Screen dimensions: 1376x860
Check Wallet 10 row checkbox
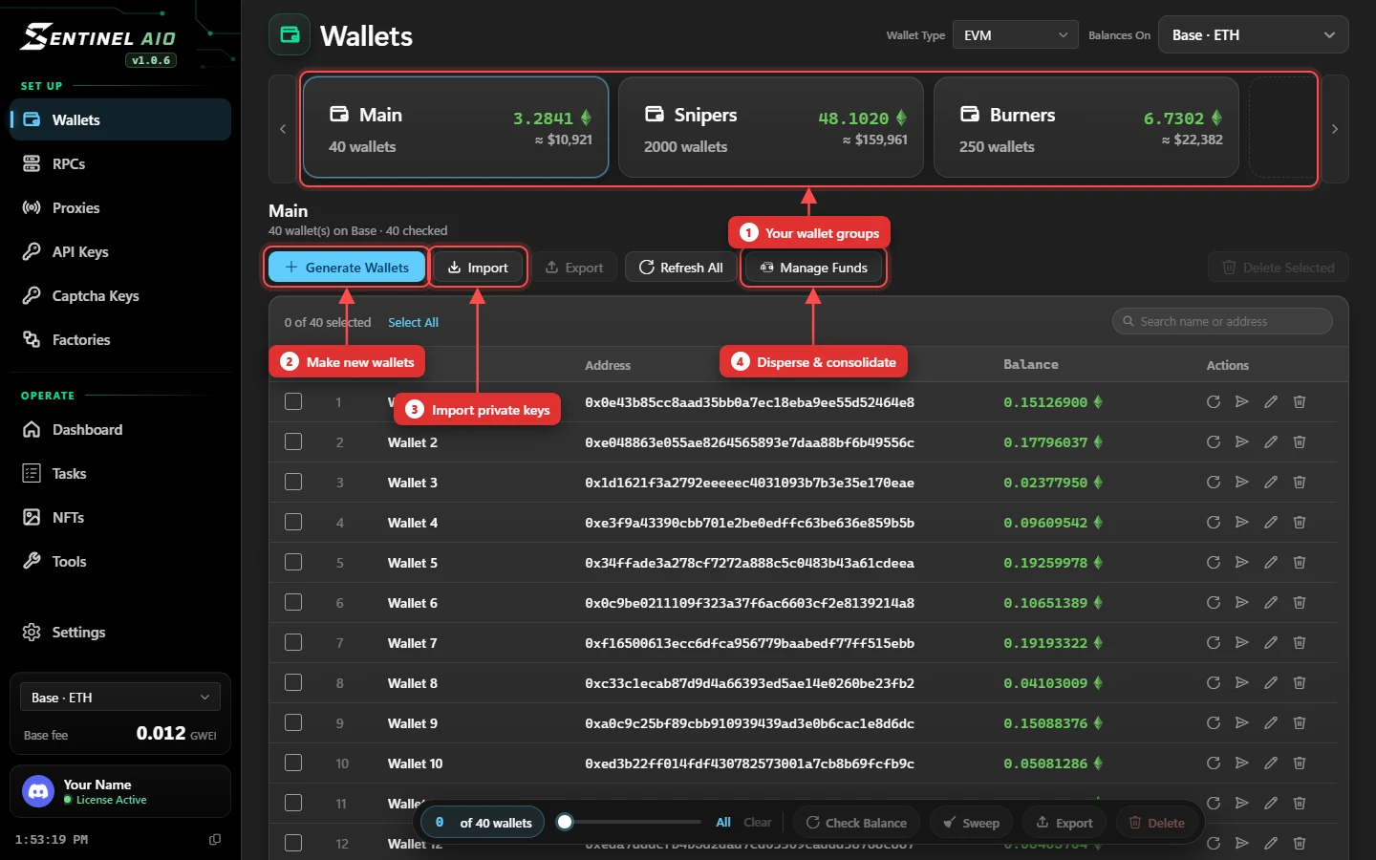click(293, 763)
